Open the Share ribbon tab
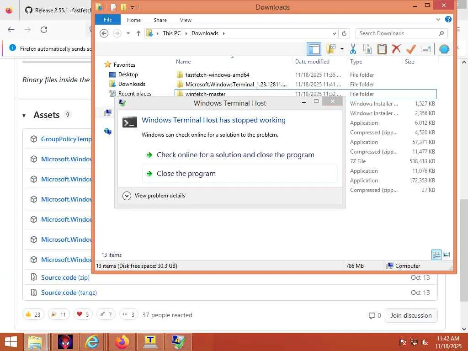This screenshot has height=351, width=468. (160, 20)
